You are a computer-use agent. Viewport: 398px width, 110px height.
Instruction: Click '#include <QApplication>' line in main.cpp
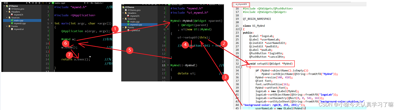coord(75,15)
